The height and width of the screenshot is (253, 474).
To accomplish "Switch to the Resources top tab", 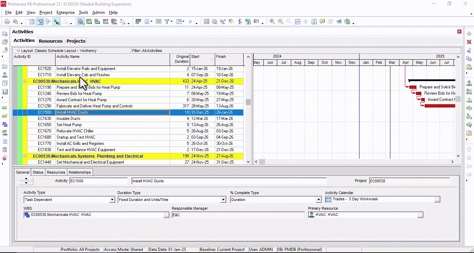I will [x=51, y=41].
